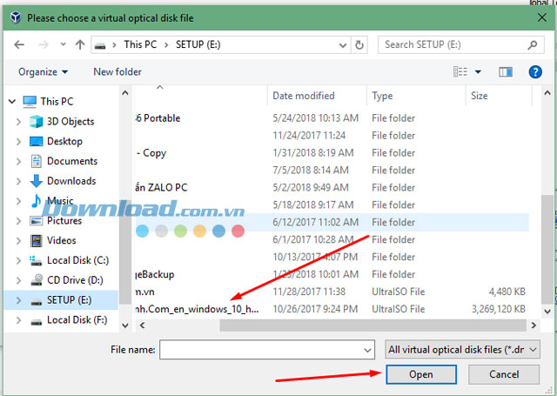Image resolution: width=557 pixels, height=396 pixels.
Task: Select folder modified 6/12/2017 11:02 AM
Action: tap(332, 223)
